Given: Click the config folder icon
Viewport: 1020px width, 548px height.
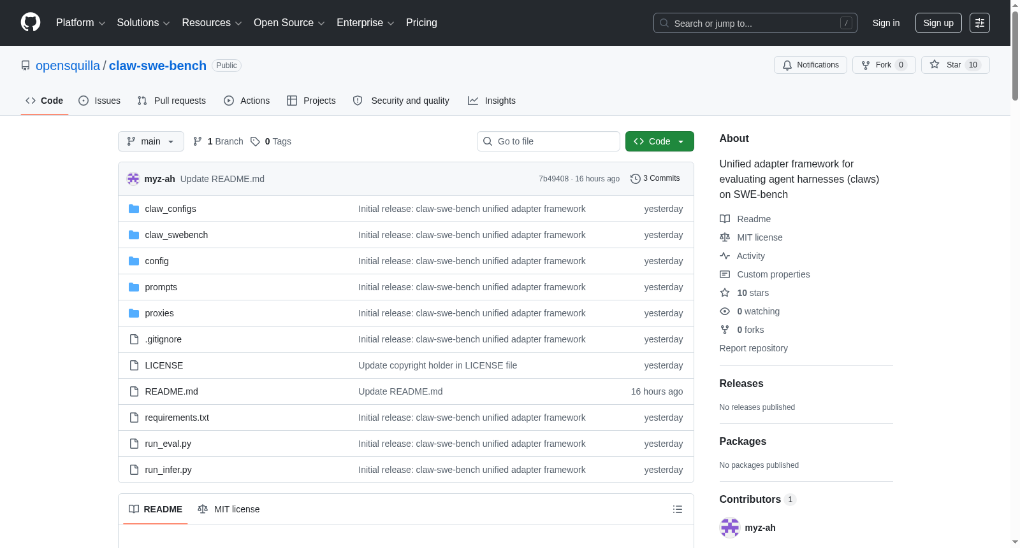Looking at the screenshot, I should (134, 261).
